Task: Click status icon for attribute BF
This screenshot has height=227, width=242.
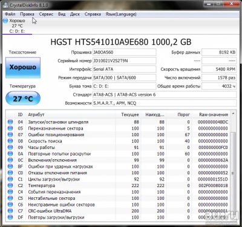Action: (x=10, y=166)
